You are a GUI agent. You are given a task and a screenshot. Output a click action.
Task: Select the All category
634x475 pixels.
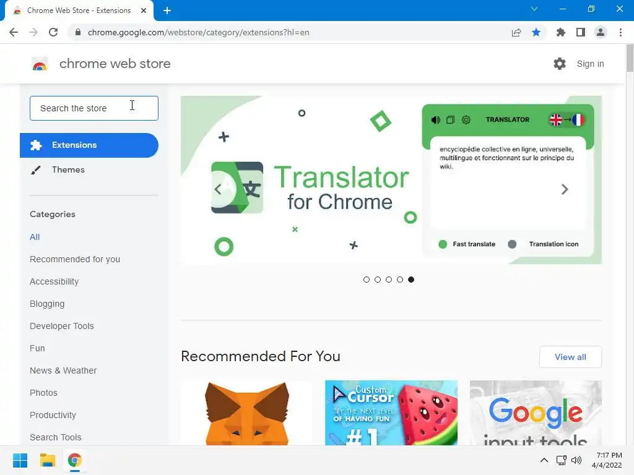(35, 237)
